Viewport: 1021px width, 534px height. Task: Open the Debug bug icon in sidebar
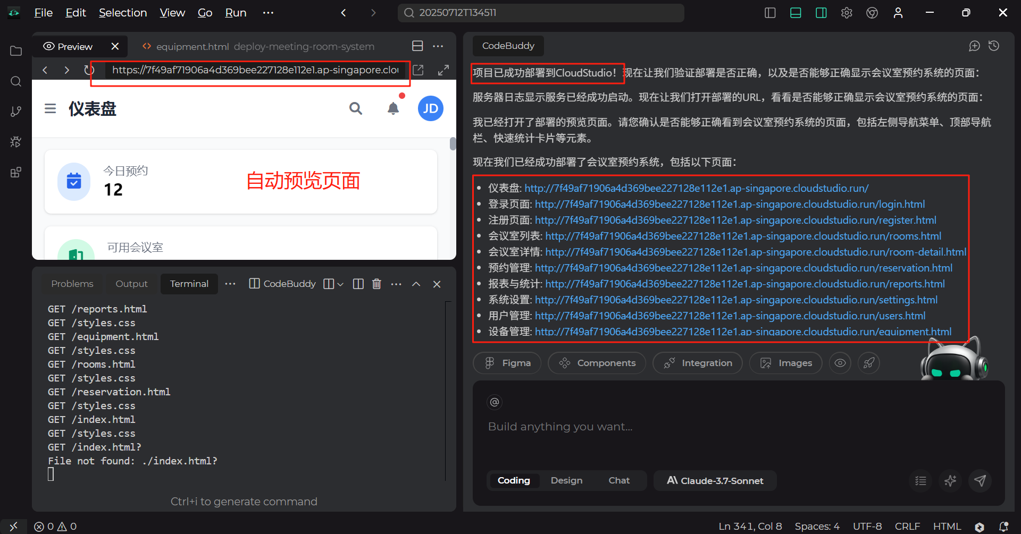click(x=16, y=142)
